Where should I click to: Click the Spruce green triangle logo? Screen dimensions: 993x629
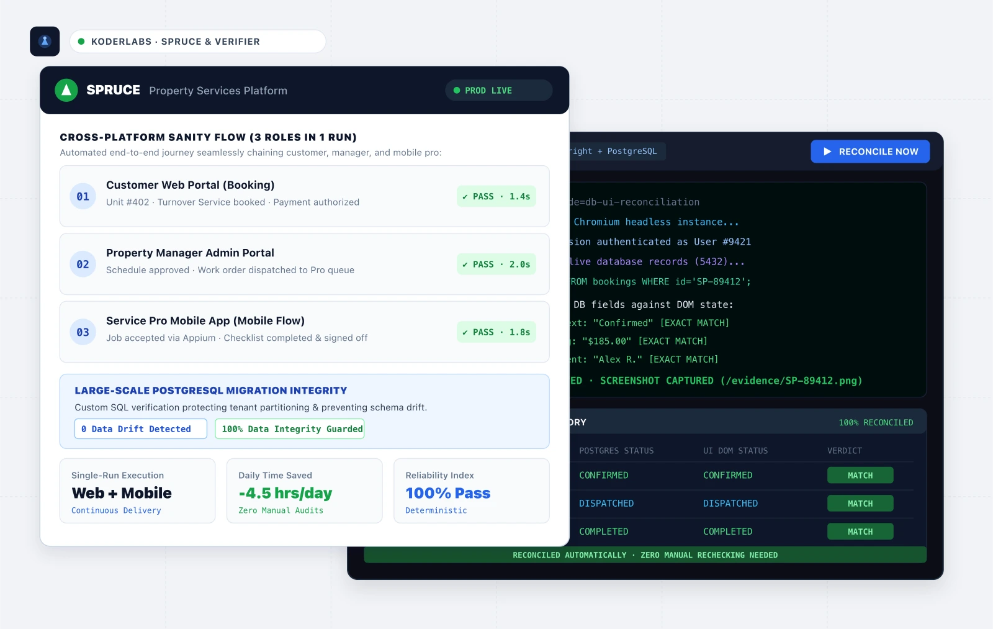66,90
